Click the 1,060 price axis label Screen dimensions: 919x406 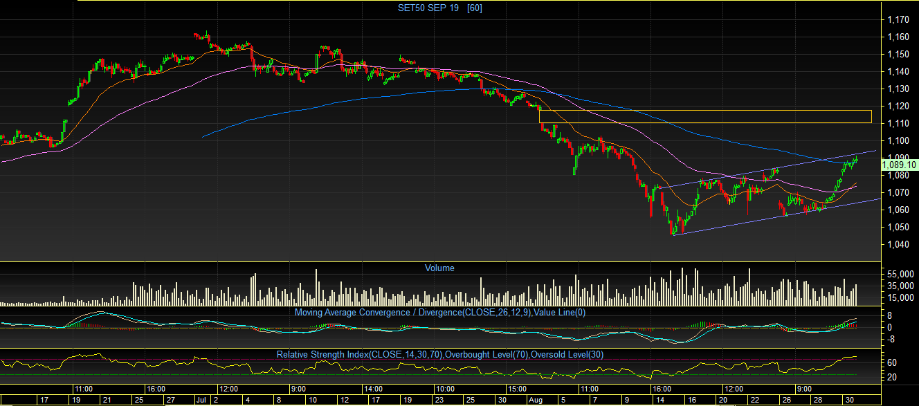coord(898,210)
